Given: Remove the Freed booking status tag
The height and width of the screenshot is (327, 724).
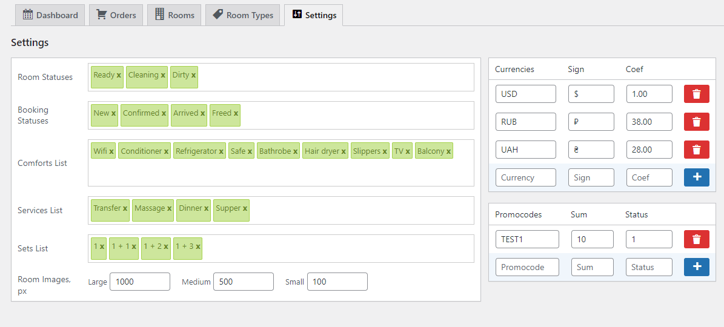Looking at the screenshot, I should point(236,113).
